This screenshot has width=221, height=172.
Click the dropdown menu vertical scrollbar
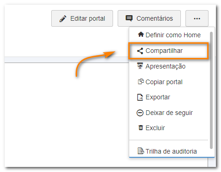click(211, 90)
